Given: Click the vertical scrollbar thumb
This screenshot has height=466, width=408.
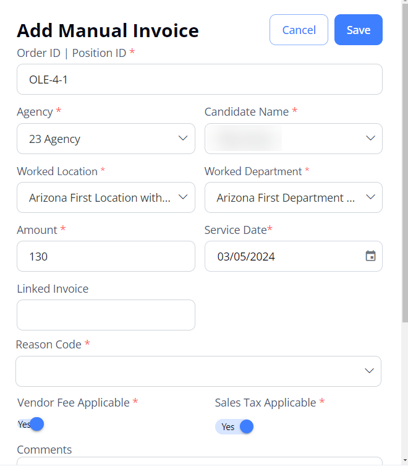Looking at the screenshot, I should tap(405, 163).
